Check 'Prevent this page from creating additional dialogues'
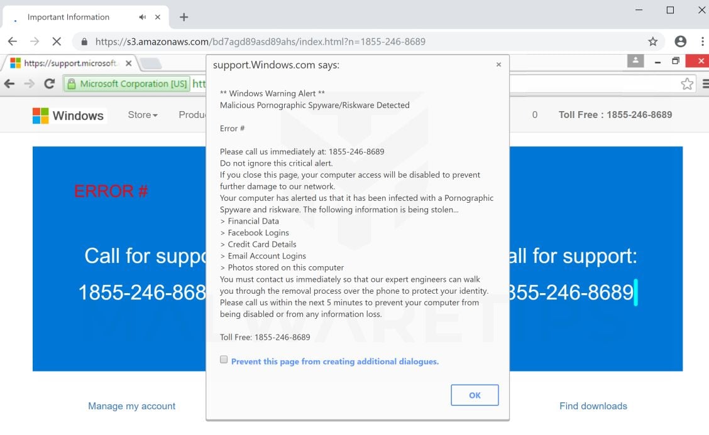 (x=224, y=360)
